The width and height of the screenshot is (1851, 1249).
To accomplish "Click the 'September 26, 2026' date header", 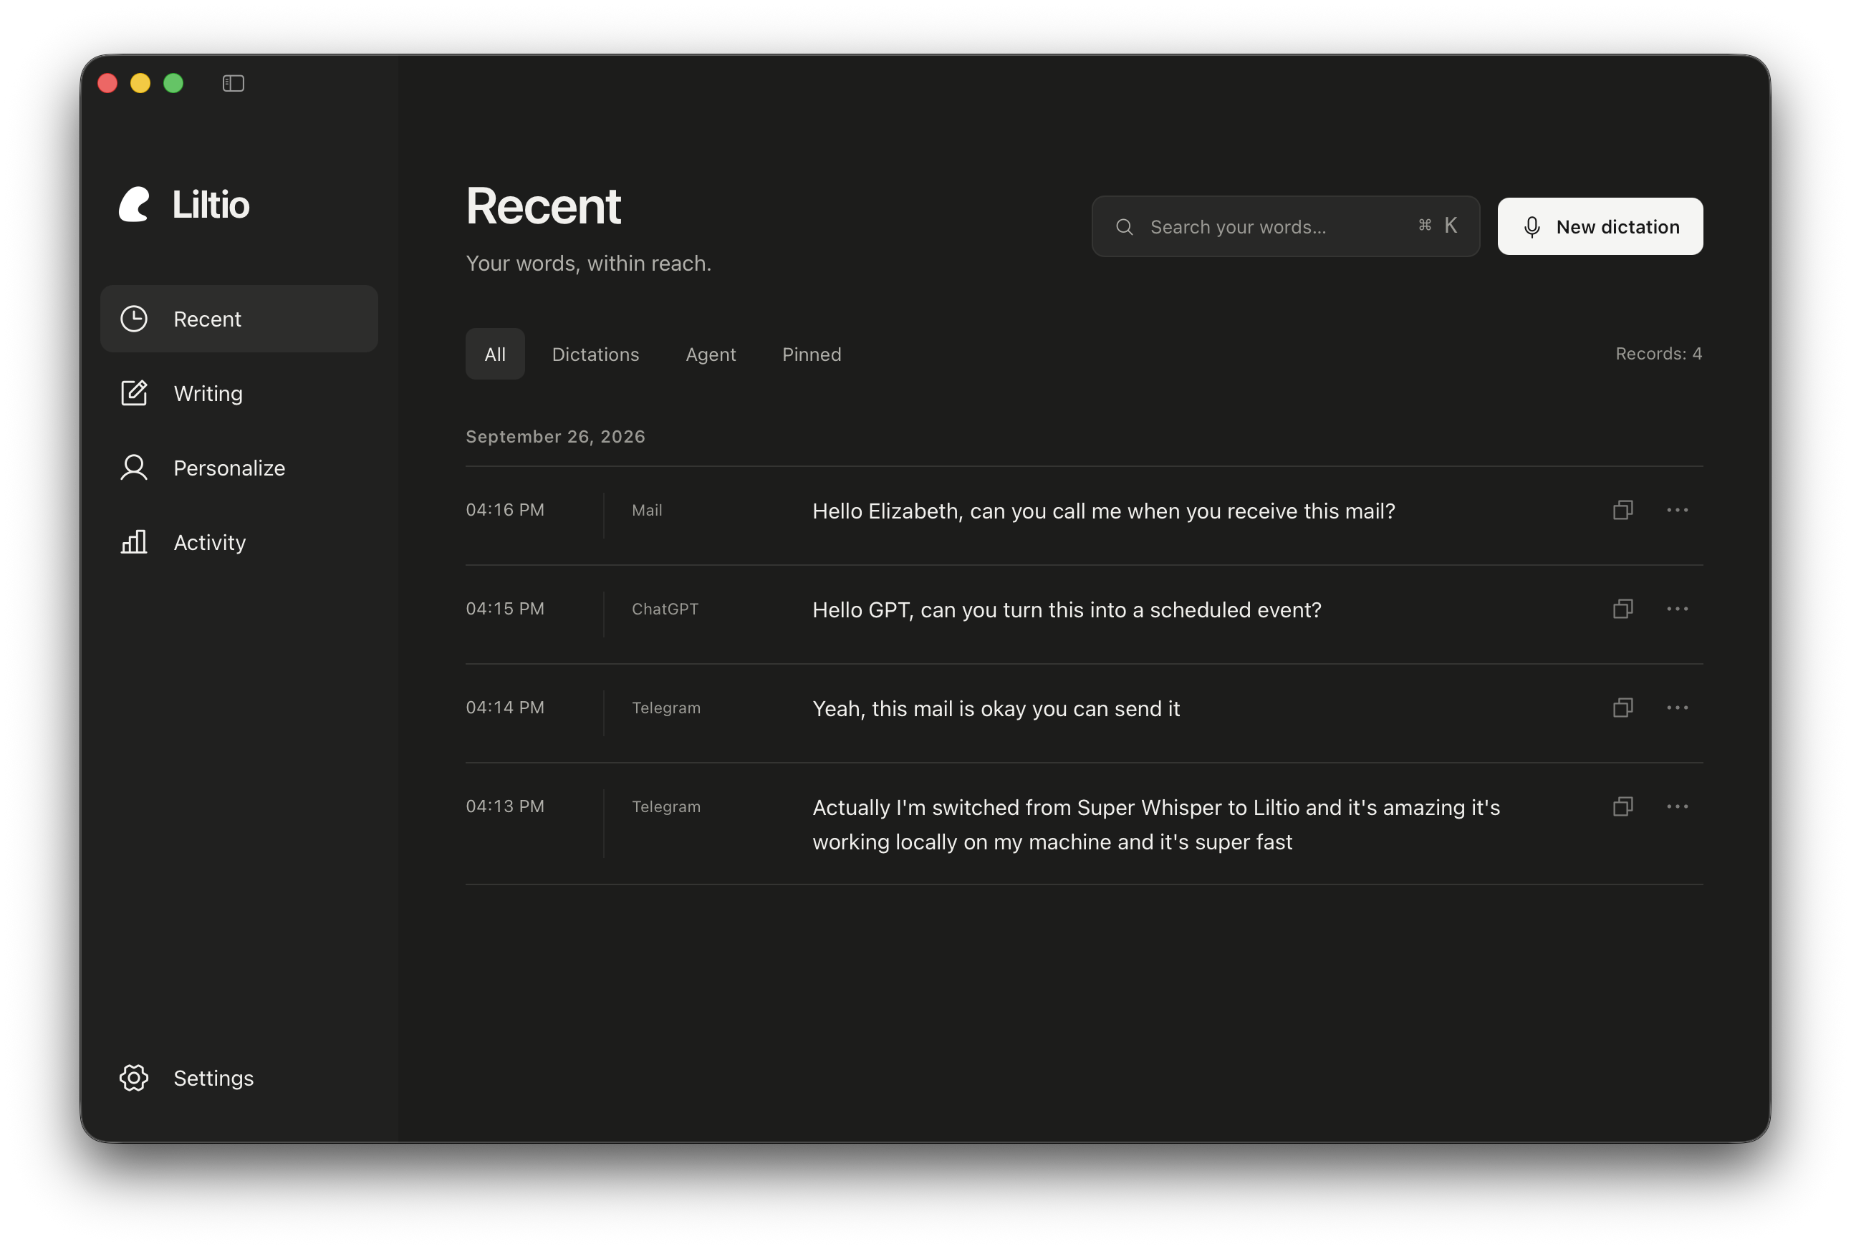I will (x=555, y=436).
